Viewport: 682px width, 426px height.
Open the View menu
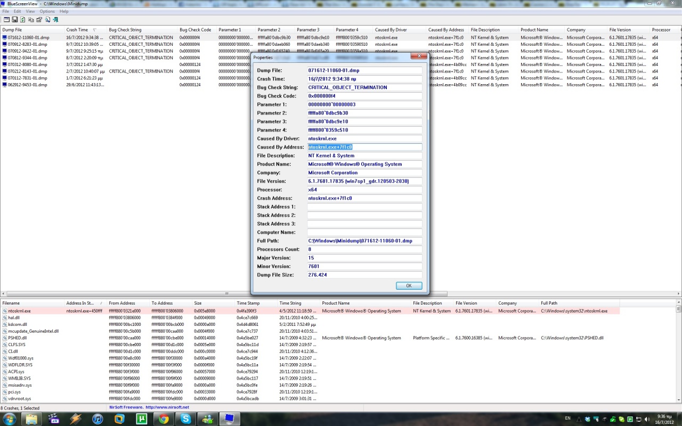point(30,11)
